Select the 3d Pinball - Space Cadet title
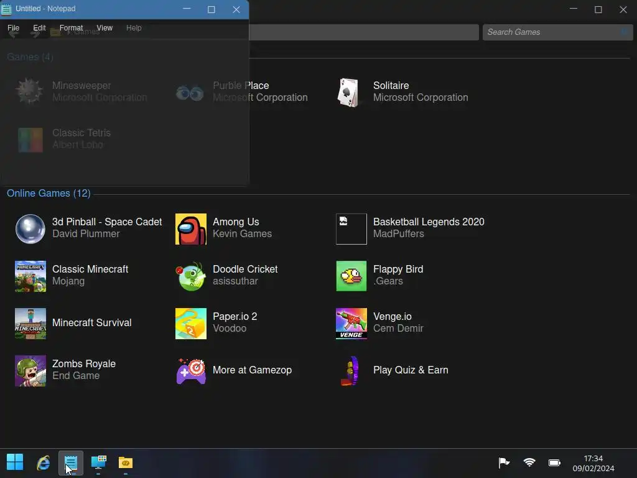Viewport: 637px width, 478px height. pos(107,222)
